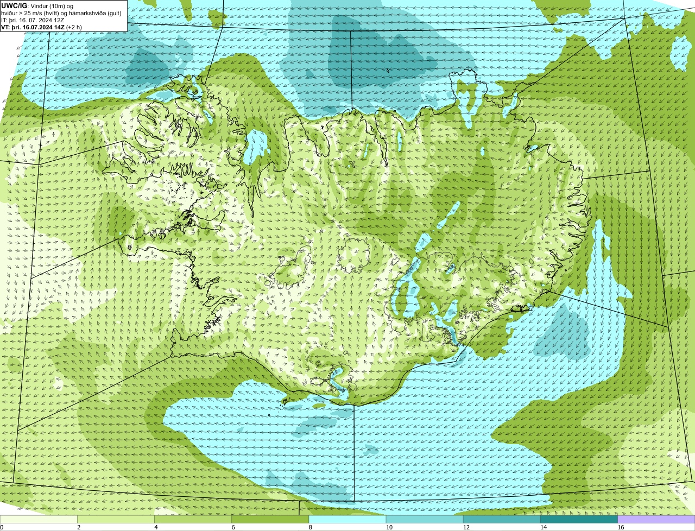This screenshot has width=695, height=531.
Task: Click the "6" scale label
Action: click(233, 527)
